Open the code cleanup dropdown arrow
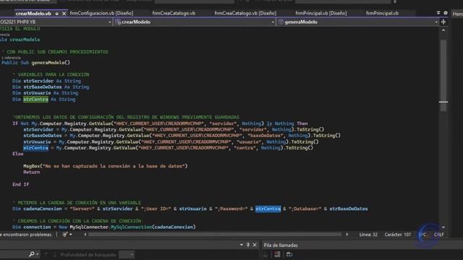The height and width of the screenshot is (260, 463). [x=71, y=235]
